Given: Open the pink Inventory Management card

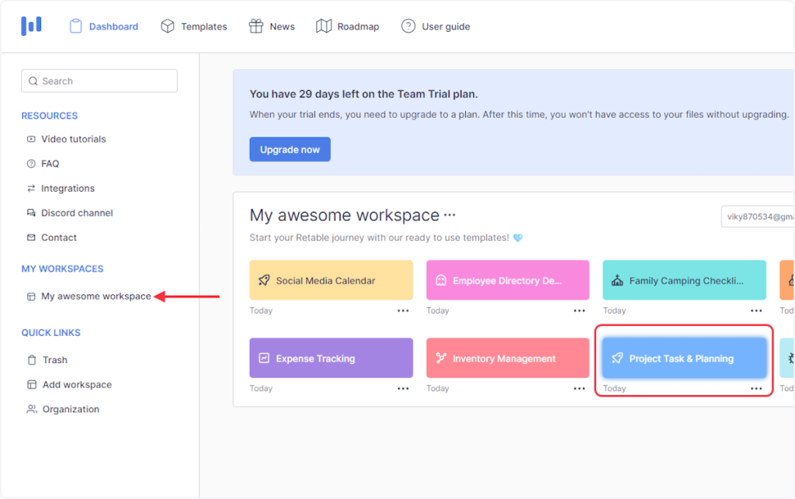Looking at the screenshot, I should (x=507, y=359).
